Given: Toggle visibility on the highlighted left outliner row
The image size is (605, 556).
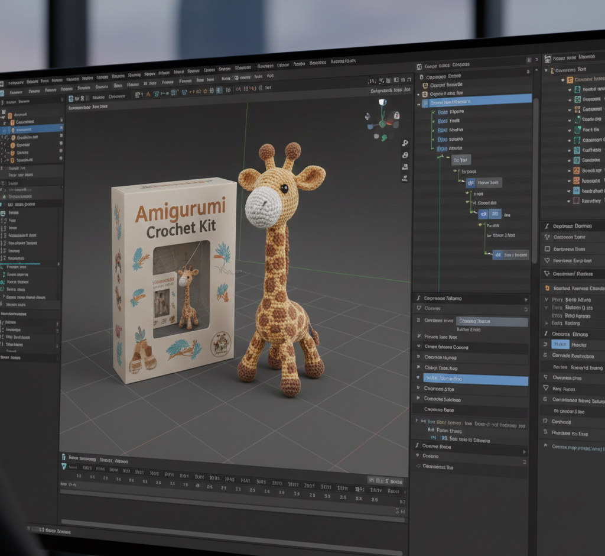Looking at the screenshot, I should [x=60, y=128].
